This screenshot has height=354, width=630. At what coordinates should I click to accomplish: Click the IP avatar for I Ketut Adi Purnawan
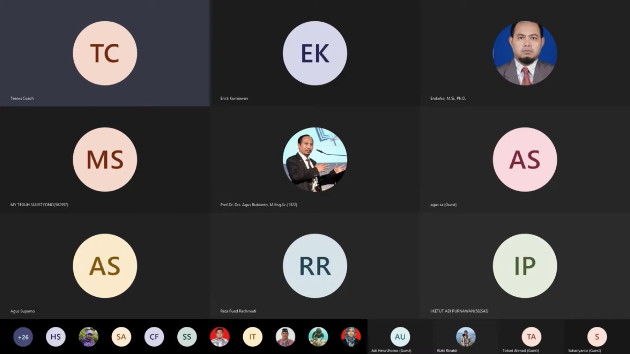(525, 266)
